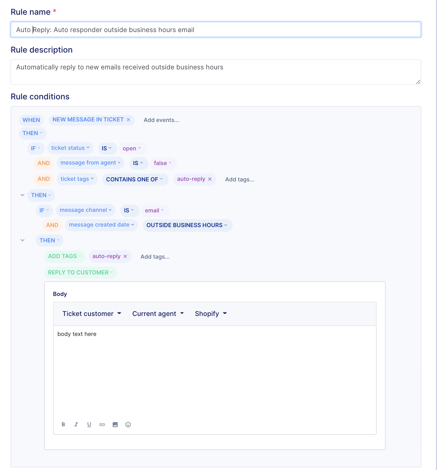437x470 pixels.
Task: Change the OUTSIDE BUSINESS HOURS operator
Action: point(188,225)
